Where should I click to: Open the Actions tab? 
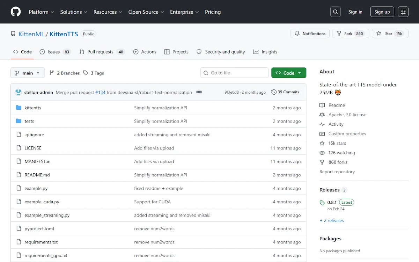point(145,52)
